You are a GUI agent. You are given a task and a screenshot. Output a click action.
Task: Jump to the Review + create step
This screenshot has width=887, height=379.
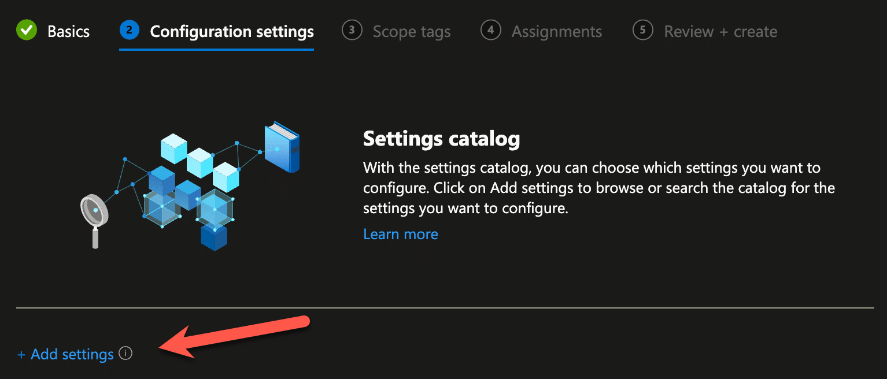point(720,31)
